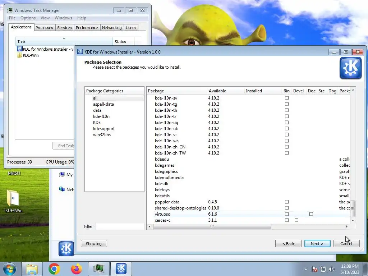
Task: Check Bin box for kde-l10n-zh_CN
Action: [x=286, y=147]
